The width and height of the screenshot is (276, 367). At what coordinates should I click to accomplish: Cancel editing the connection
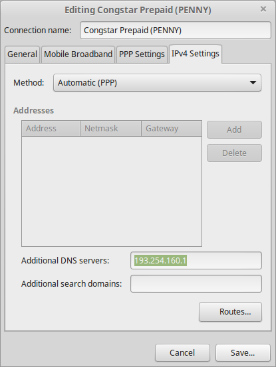point(182,352)
